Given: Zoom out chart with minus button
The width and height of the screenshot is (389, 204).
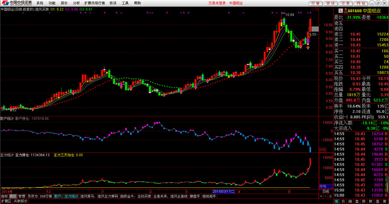Looking at the screenshot, I should [x=325, y=196].
